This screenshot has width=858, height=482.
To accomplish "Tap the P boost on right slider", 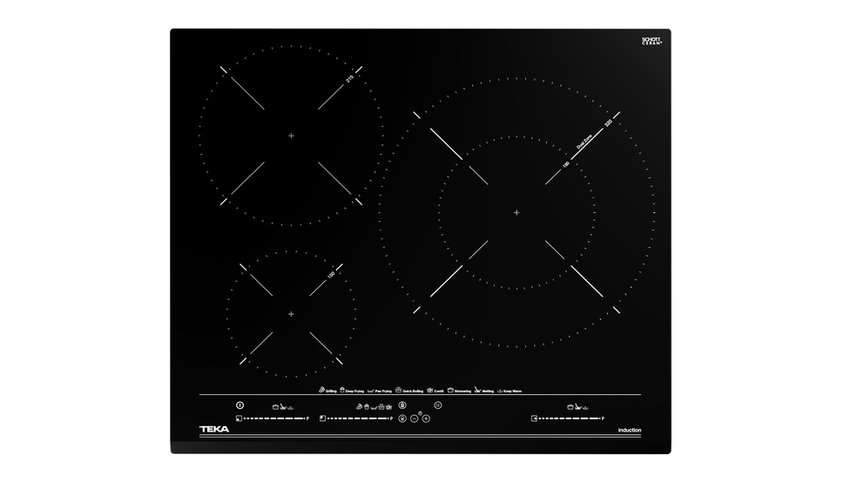I will pyautogui.click(x=603, y=418).
